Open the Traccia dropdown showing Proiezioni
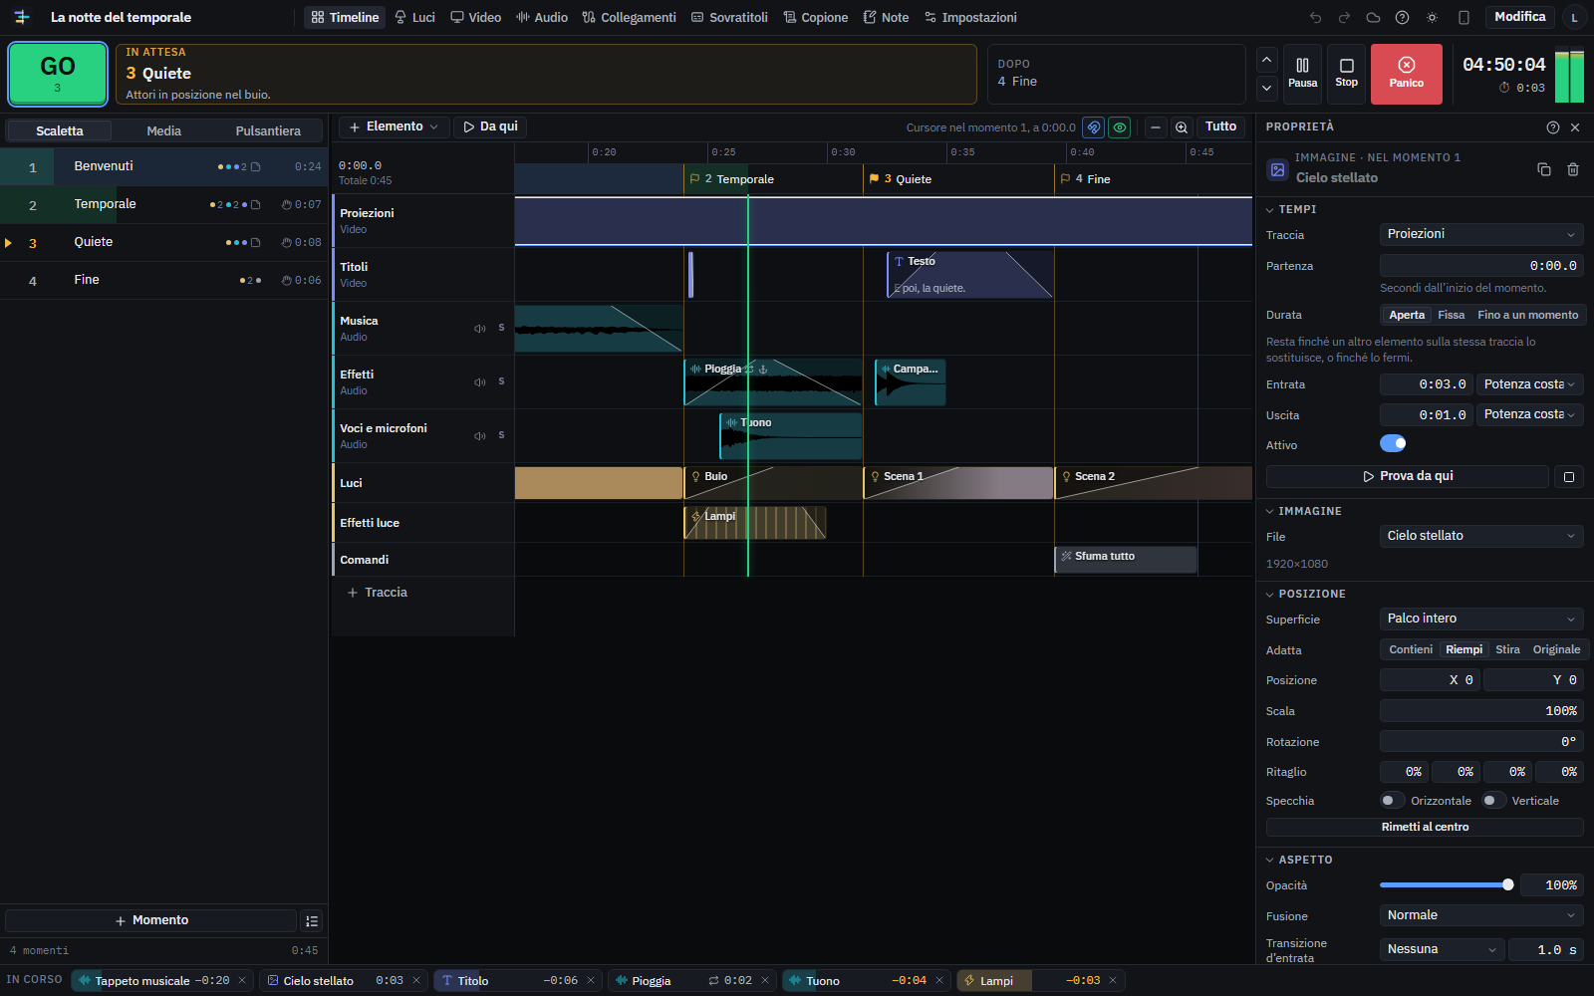 1481,234
